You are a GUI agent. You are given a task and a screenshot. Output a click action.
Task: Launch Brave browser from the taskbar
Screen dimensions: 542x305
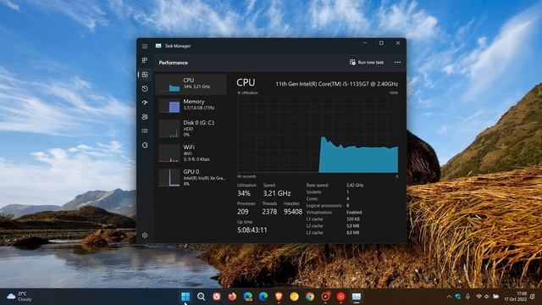coord(279,297)
